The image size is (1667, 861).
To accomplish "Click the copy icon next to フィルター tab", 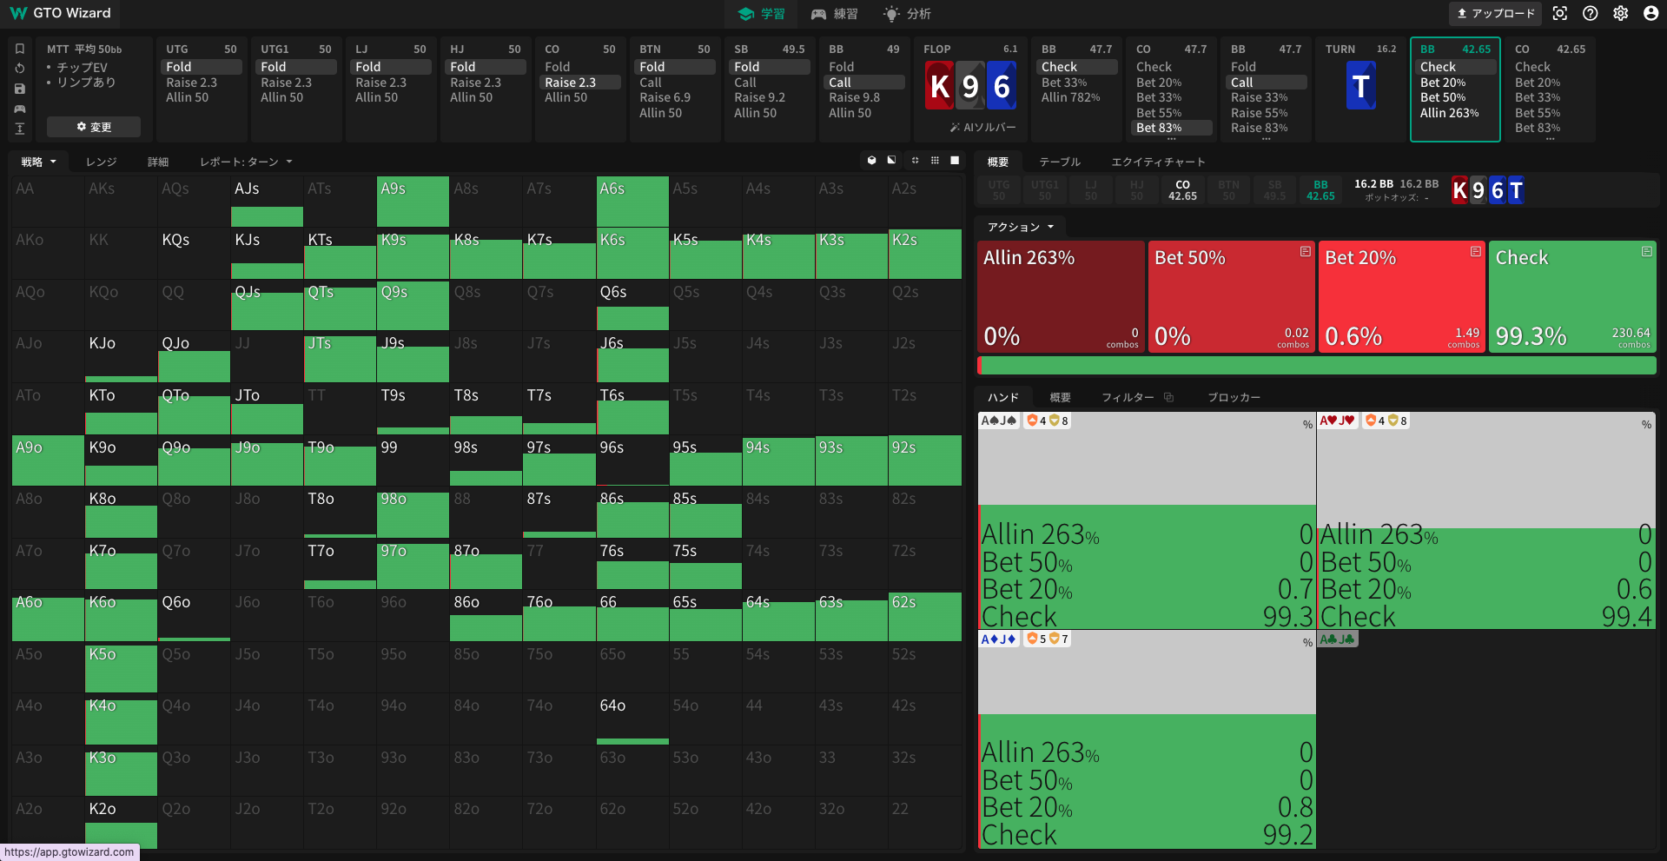I will coord(1168,397).
